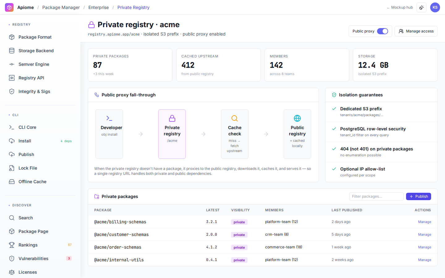
Task: Click the PostgreSQL row-level security item
Action: point(381,132)
